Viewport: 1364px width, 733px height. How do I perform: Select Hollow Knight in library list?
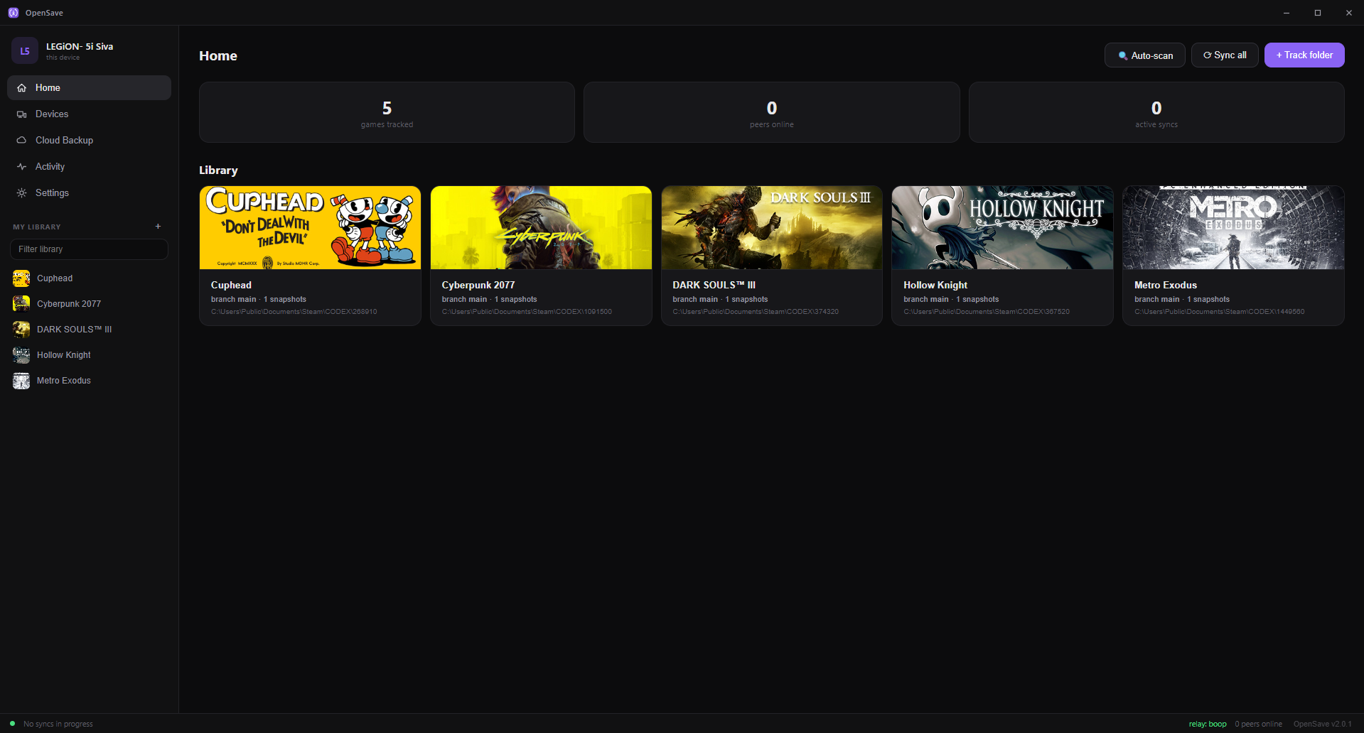pos(89,355)
